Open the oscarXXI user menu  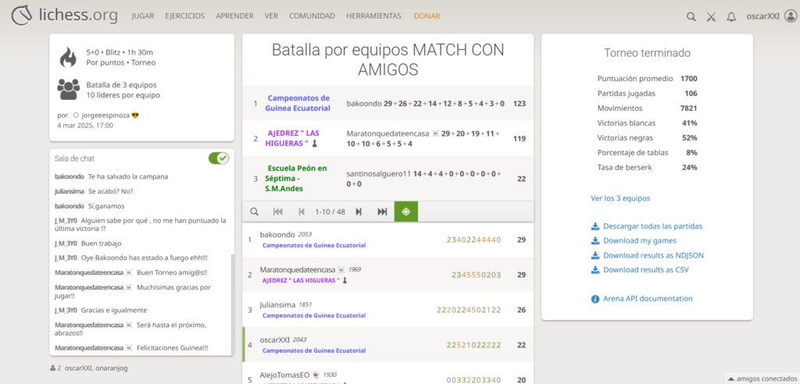tap(770, 16)
